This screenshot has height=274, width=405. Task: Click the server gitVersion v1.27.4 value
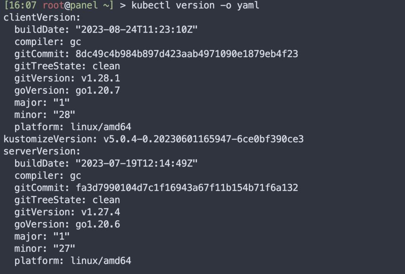pyautogui.click(x=100, y=212)
